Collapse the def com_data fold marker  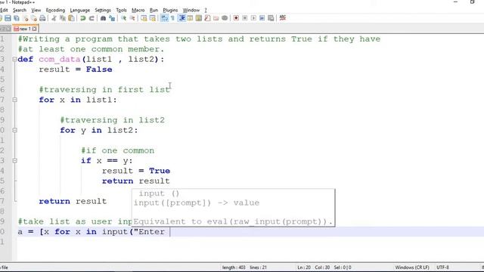pos(14,59)
